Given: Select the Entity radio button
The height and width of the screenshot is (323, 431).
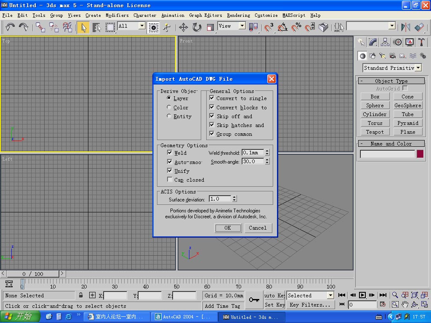Looking at the screenshot, I should pos(169,116).
